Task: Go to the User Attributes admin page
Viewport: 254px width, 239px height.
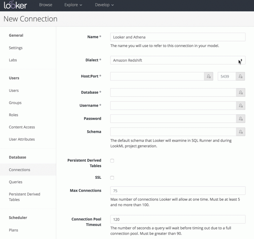Action: [22, 139]
